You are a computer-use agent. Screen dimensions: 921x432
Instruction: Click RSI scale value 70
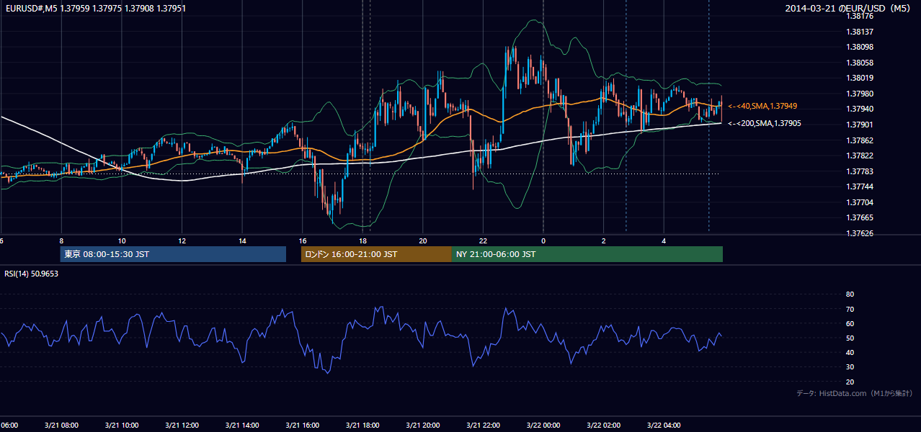point(850,309)
